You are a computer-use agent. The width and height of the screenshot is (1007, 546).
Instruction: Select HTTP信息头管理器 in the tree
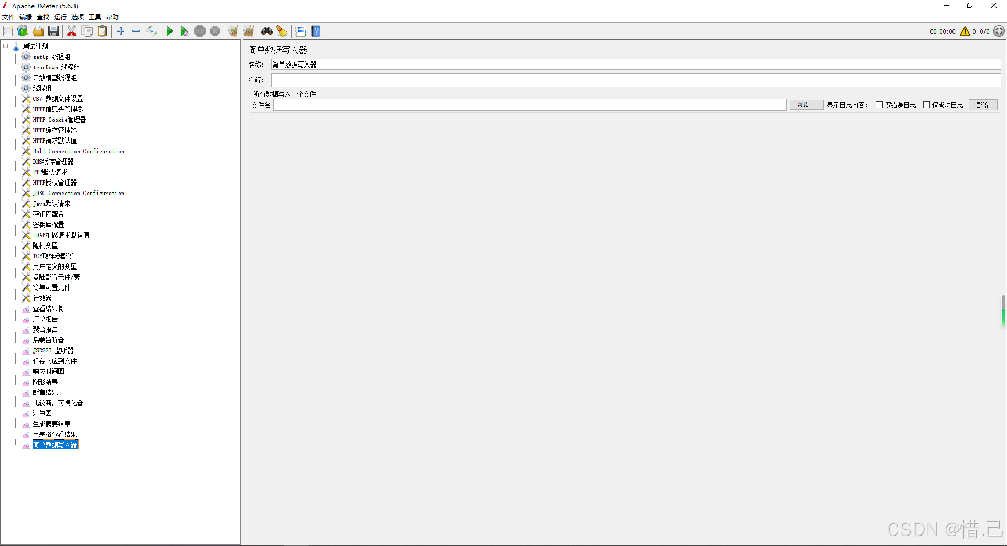tap(58, 109)
